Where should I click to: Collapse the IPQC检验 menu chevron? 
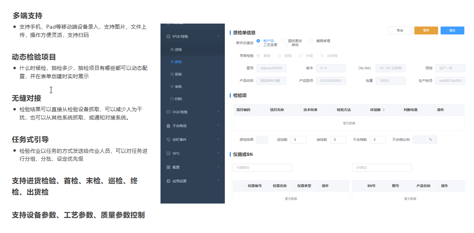click(x=218, y=37)
